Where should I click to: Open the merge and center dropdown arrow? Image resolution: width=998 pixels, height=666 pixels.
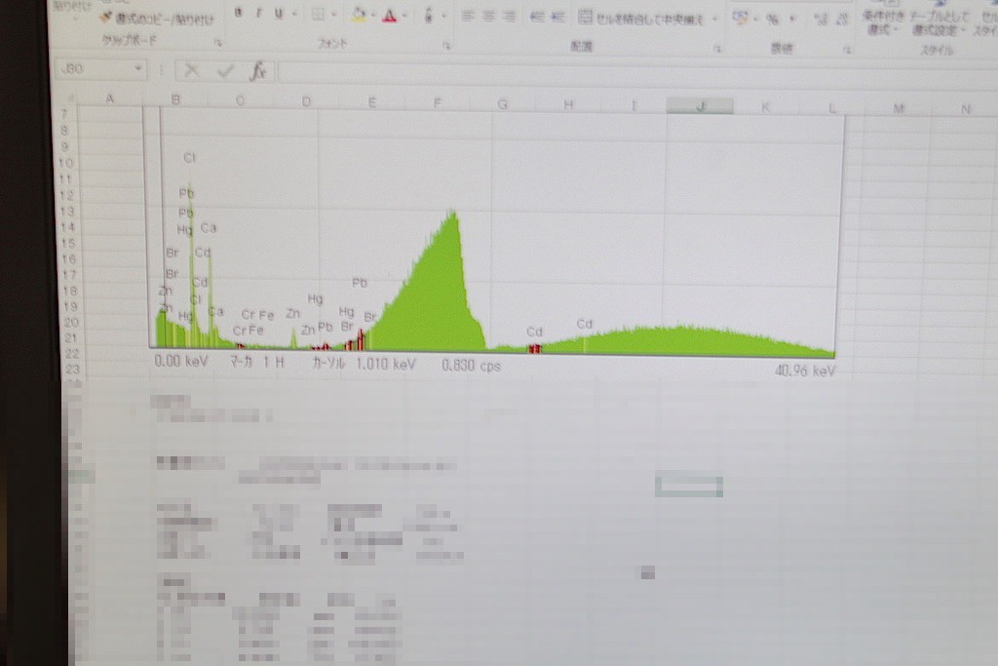714,20
